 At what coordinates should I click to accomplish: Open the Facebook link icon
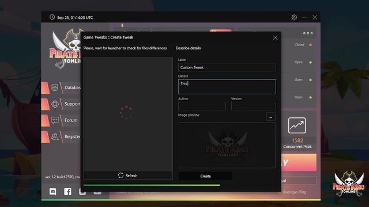click(x=67, y=191)
